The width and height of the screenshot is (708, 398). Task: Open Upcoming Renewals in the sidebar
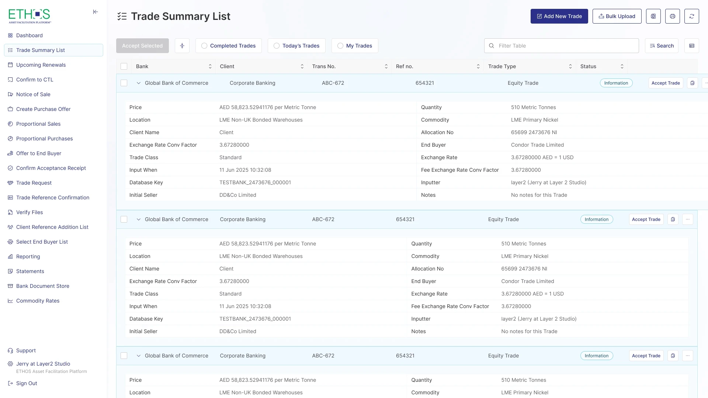pyautogui.click(x=41, y=65)
